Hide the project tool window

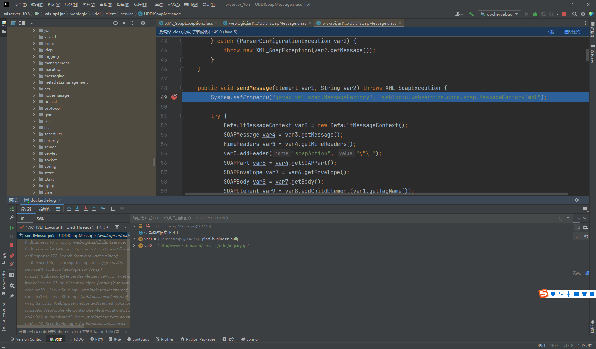[151, 23]
